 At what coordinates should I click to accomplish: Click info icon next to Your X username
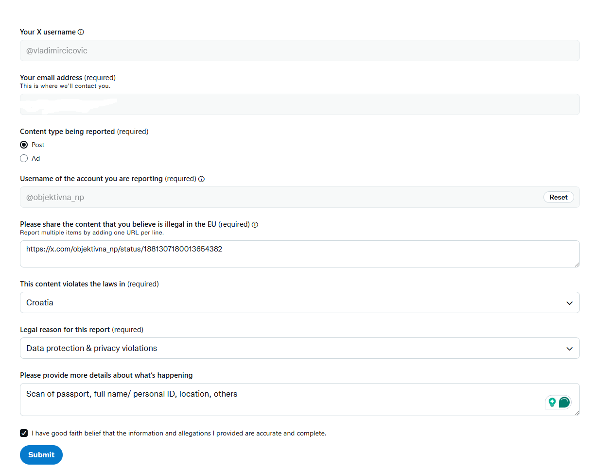click(81, 32)
